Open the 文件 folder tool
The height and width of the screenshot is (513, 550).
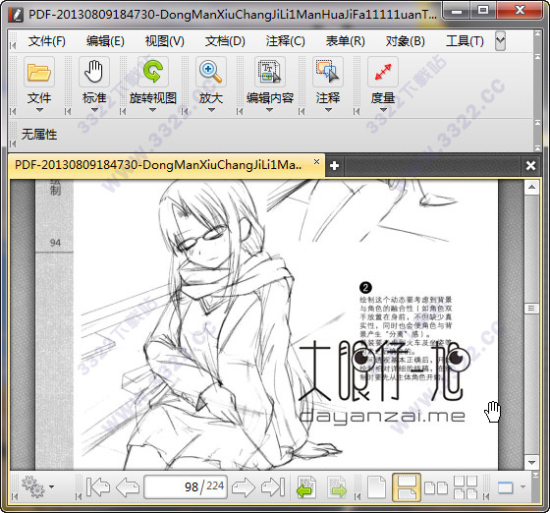click(x=39, y=72)
